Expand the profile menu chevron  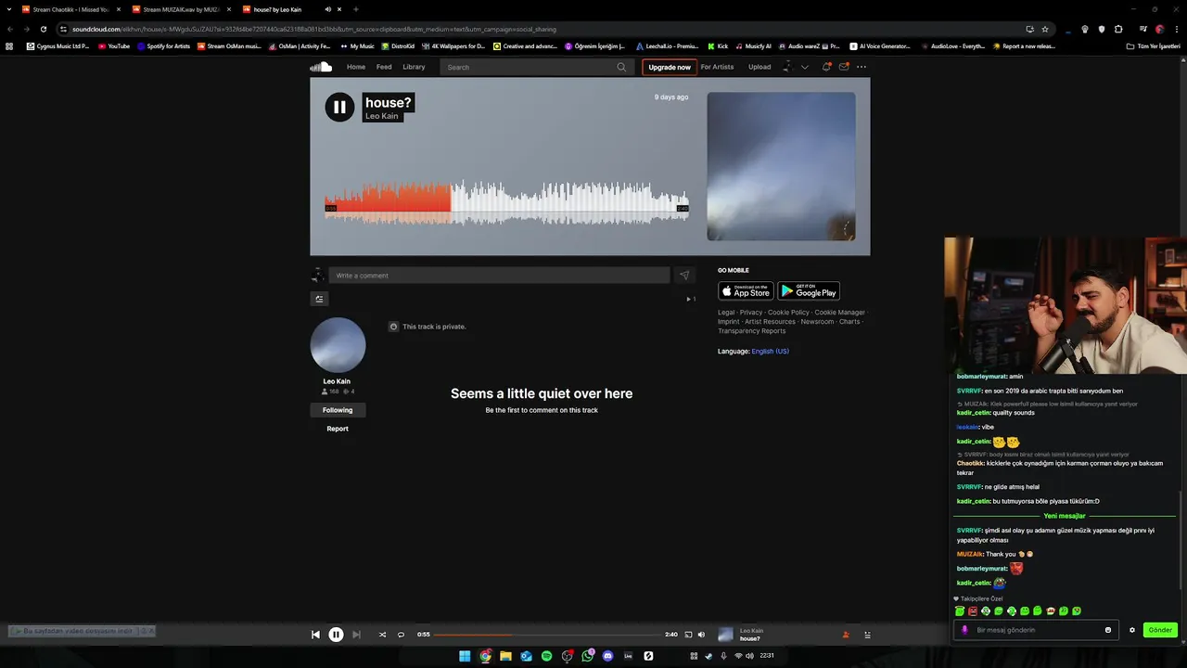pyautogui.click(x=804, y=67)
